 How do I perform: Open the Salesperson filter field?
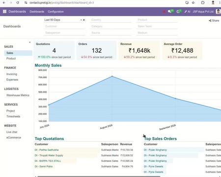click(64, 33)
